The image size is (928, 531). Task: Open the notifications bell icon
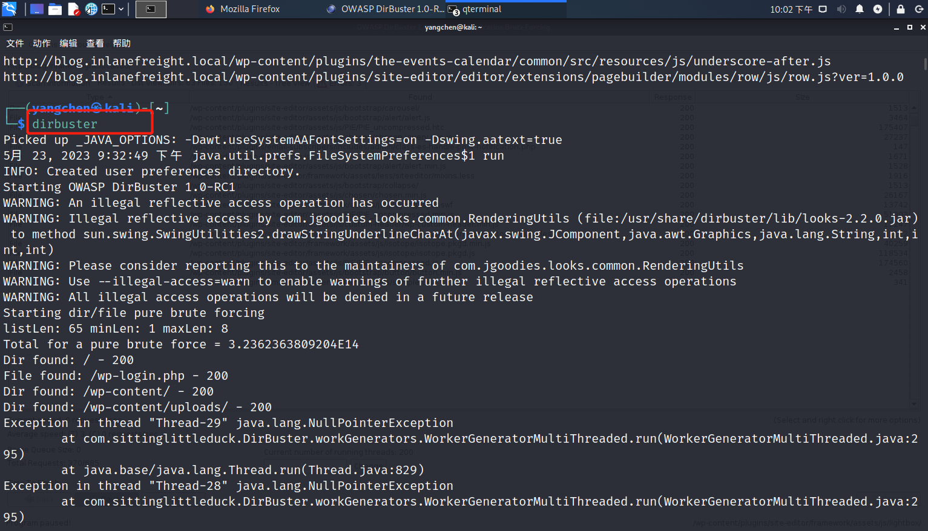860,9
